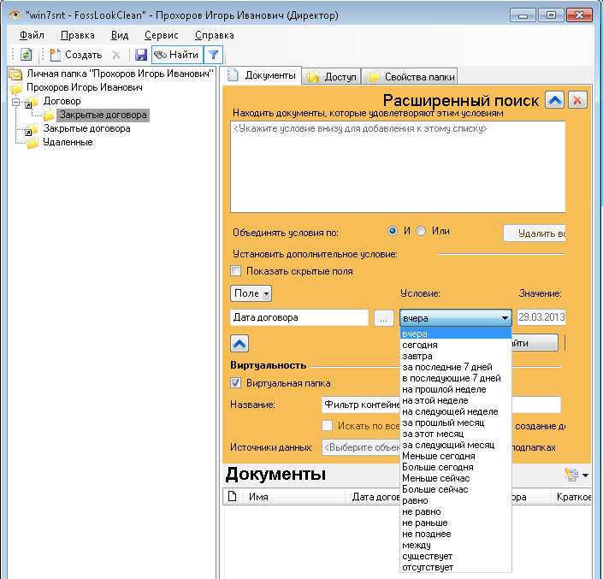The image size is (603, 579).
Task: Choose за прошлый месяц option
Action: coord(456,422)
